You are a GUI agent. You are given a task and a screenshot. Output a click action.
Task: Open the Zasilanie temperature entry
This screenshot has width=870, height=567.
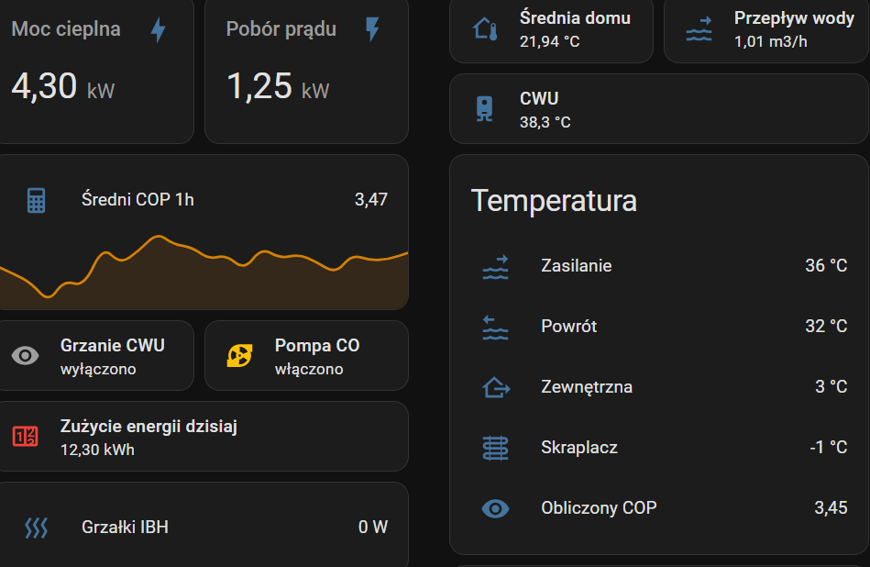click(x=577, y=266)
